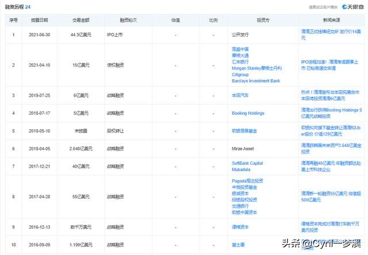Click the 交易金额 column header
Image resolution: width=368 pixels, height=255 pixels.
tap(80, 20)
